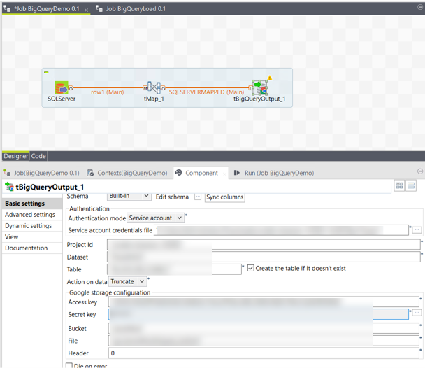Open the Schema Built-In dropdown
Viewport: 425px width, 368px height.
click(x=129, y=196)
